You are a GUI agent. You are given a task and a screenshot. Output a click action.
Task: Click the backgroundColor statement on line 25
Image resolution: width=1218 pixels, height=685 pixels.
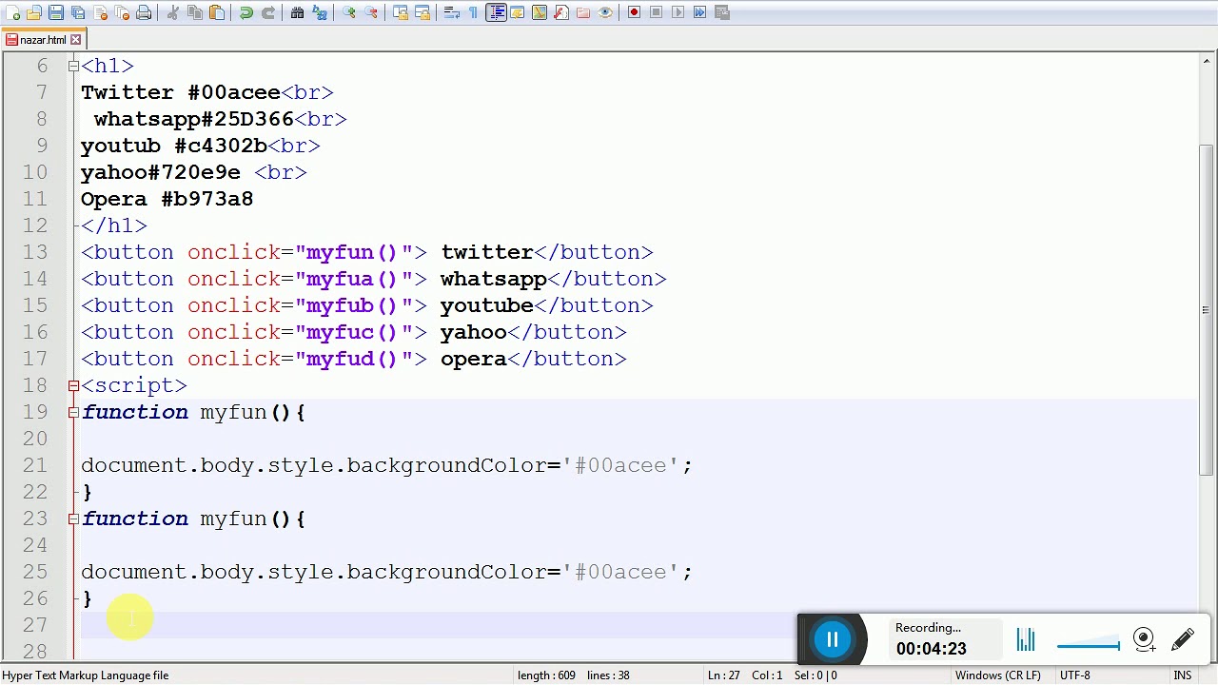386,572
